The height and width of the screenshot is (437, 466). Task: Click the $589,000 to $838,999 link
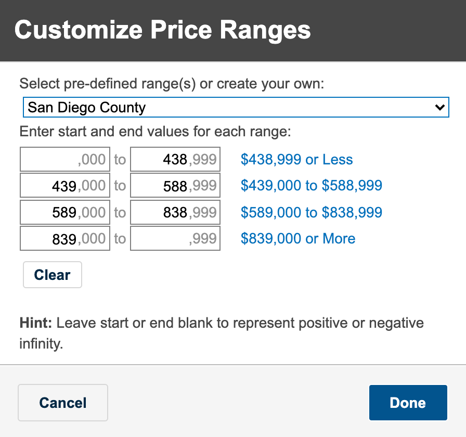tap(311, 212)
